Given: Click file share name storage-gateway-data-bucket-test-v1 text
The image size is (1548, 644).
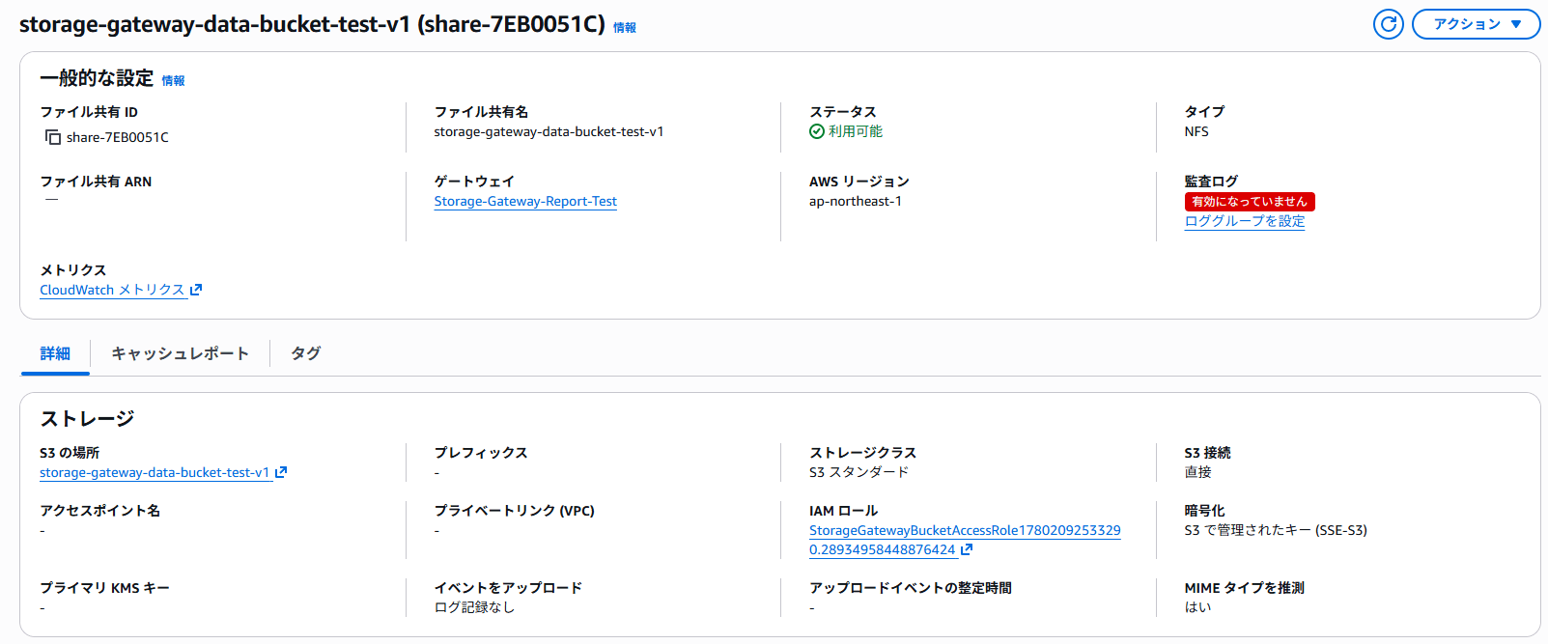Looking at the screenshot, I should coord(549,131).
